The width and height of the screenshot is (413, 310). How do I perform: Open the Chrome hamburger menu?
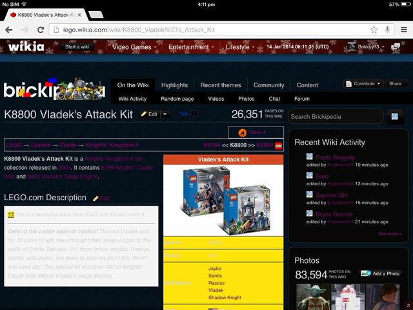click(404, 30)
